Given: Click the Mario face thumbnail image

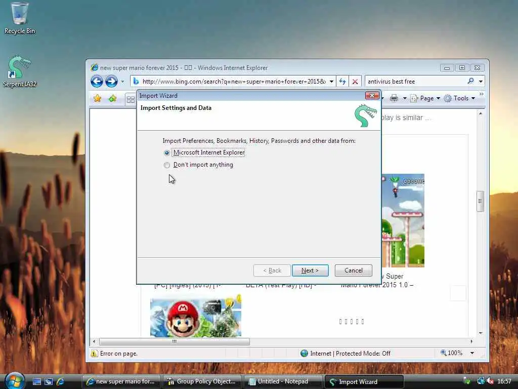Looking at the screenshot, I should [x=196, y=317].
